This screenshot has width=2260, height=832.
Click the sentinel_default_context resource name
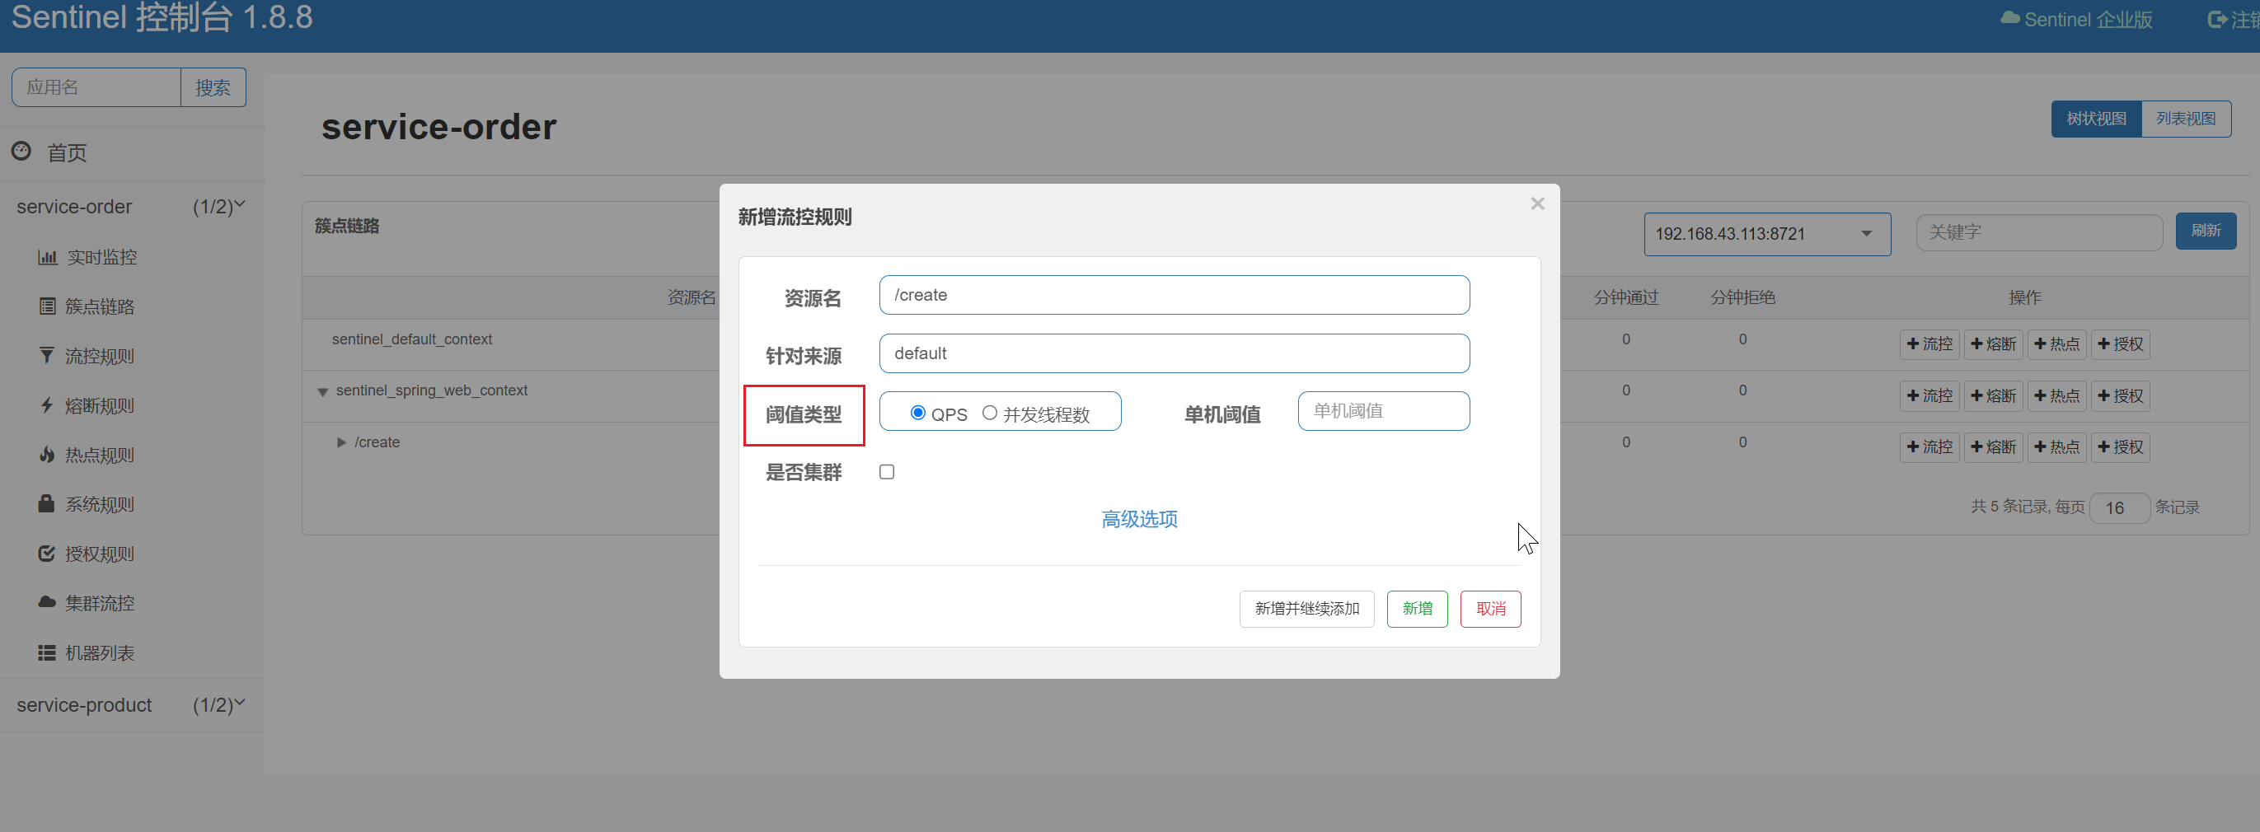coord(411,339)
